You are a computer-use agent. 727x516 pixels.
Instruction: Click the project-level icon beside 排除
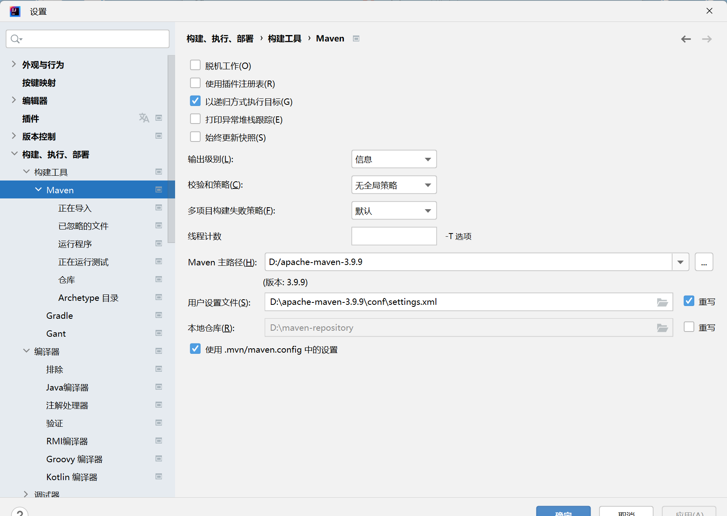(x=159, y=369)
